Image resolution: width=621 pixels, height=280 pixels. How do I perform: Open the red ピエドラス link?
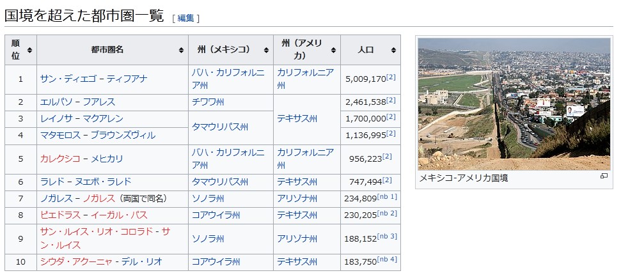click(59, 215)
